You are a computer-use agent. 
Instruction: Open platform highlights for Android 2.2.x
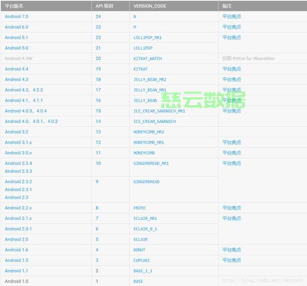[x=232, y=208]
